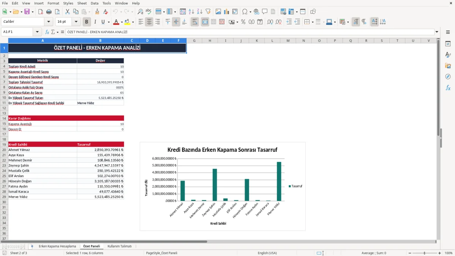Toggle Center Horizontally alignment

[x=149, y=22]
